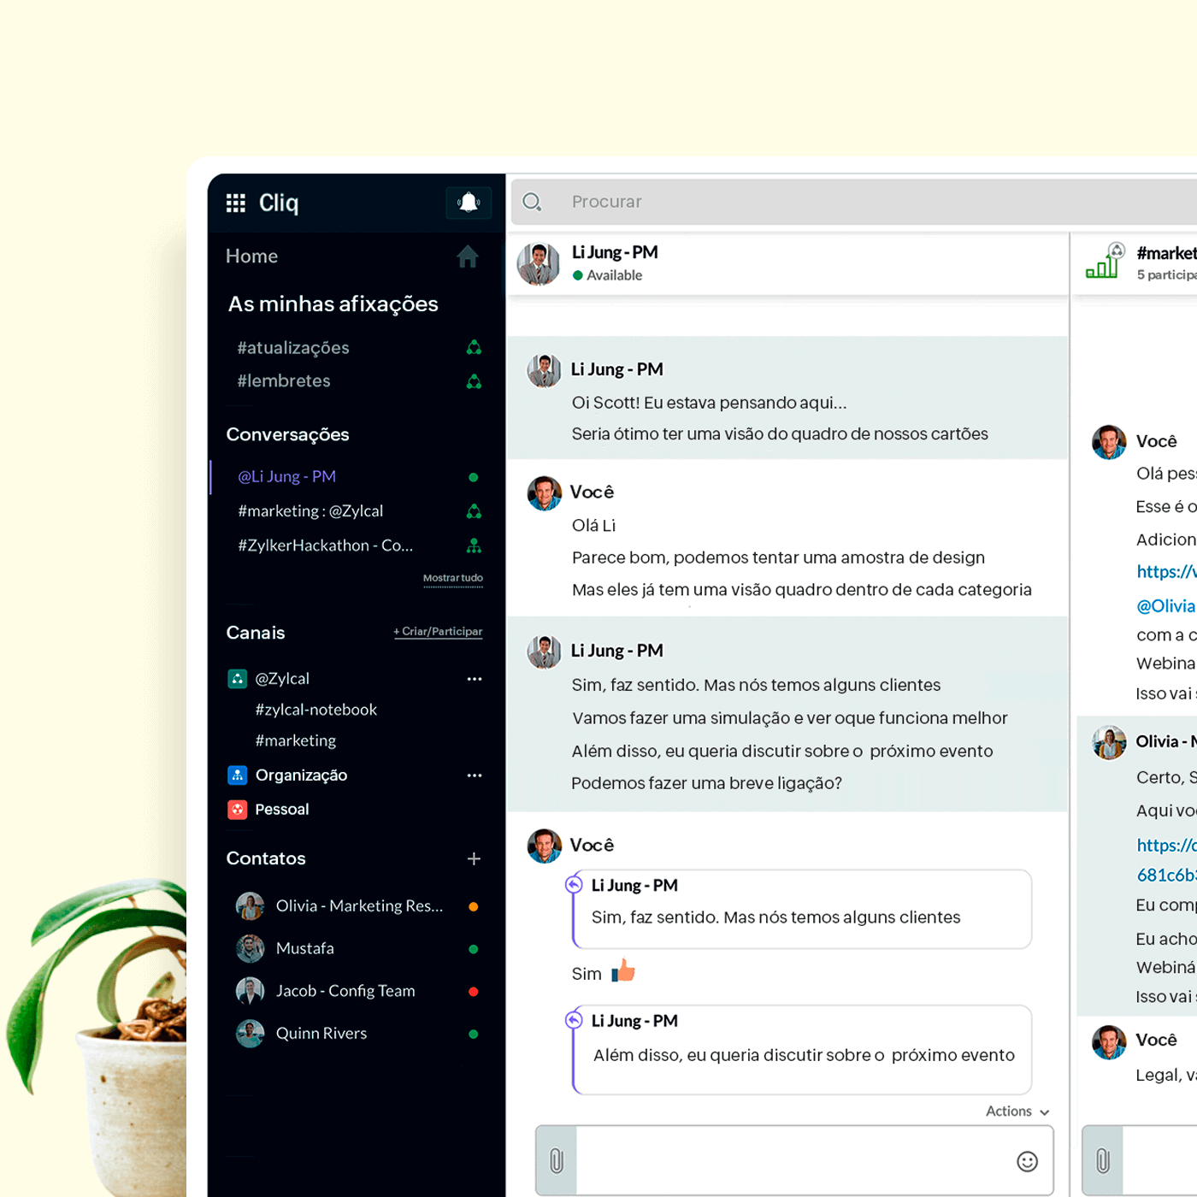Screen dimensions: 1197x1197
Task: Click the Home label in sidebar
Action: (252, 256)
